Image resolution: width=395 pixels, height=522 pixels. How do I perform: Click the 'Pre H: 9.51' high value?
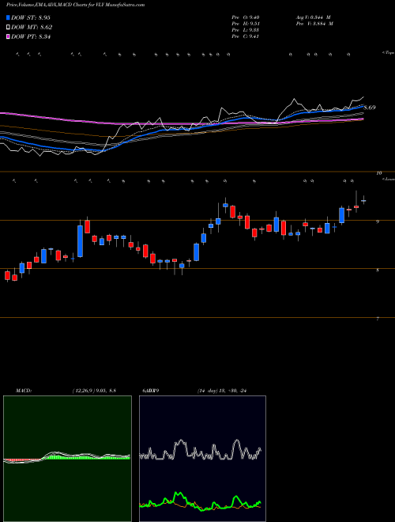coord(246,24)
